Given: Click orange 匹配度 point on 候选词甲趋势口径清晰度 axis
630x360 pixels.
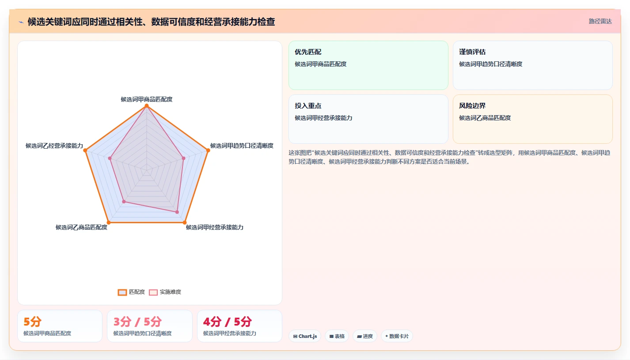Looking at the screenshot, I should [x=208, y=150].
